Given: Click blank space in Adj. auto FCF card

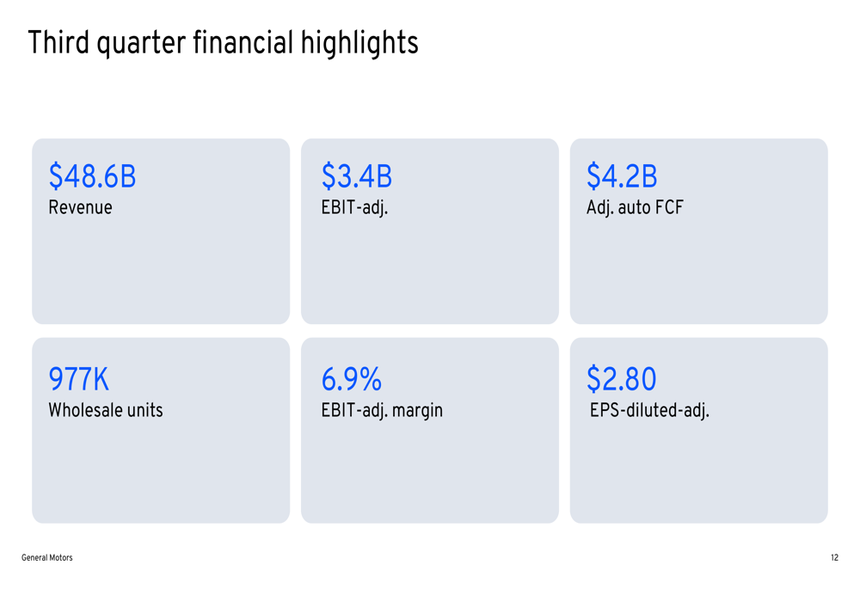Looking at the screenshot, I should tap(698, 275).
